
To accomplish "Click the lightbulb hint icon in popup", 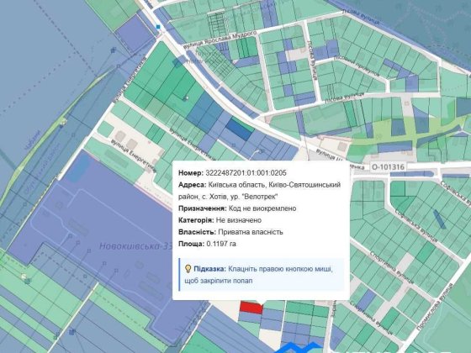I will point(188,269).
